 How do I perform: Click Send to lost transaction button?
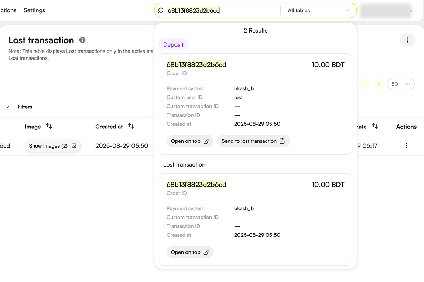point(253,141)
